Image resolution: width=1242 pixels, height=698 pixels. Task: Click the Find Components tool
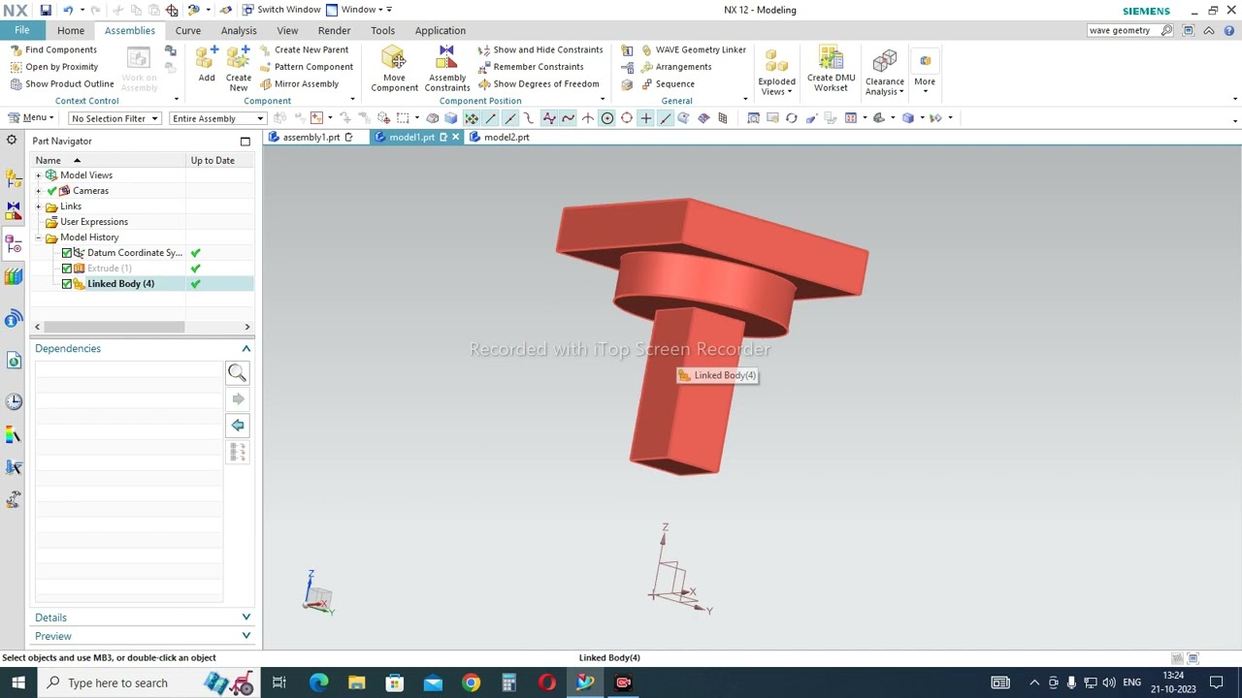pos(53,49)
